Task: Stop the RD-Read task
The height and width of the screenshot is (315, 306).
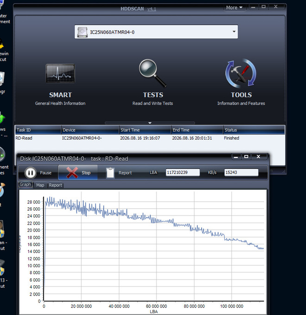Action: pyautogui.click(x=78, y=173)
